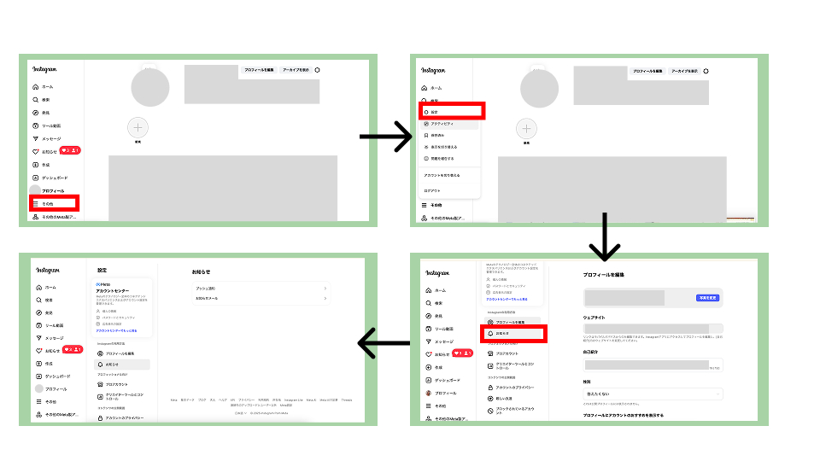
Task: Open ダッシュボード icon in bottom-left screenshot sidebar
Action: click(x=39, y=376)
